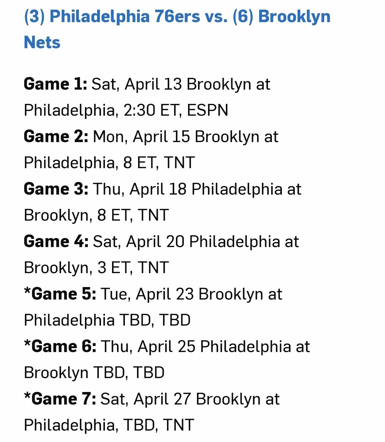The width and height of the screenshot is (385, 442).
Task: Open the Philadelphia 76ers vs. Brooklyn Nets link
Action: [x=177, y=29]
